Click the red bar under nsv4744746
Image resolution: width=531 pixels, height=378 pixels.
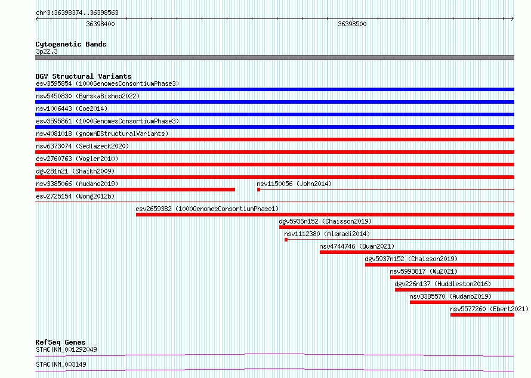417,252
